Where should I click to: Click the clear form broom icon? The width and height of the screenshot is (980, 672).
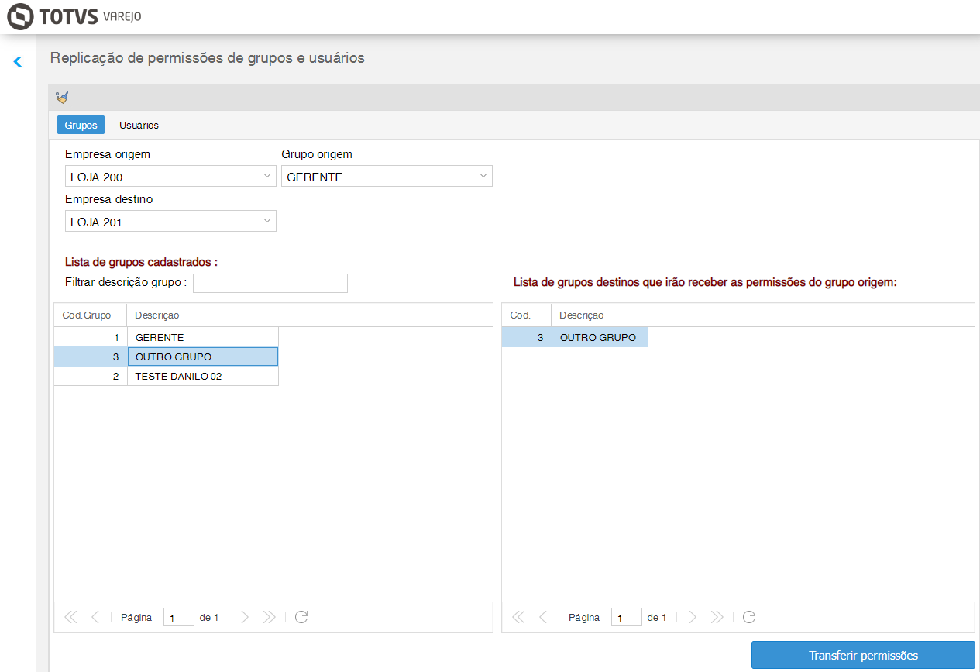(62, 98)
